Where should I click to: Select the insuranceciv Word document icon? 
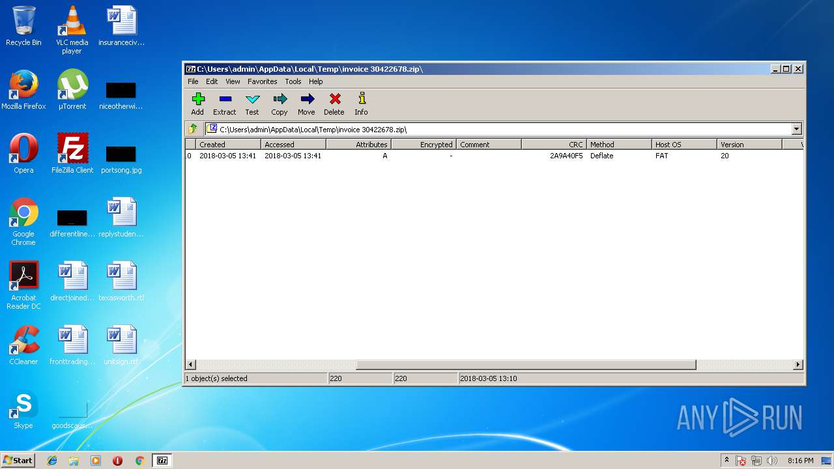tap(121, 26)
